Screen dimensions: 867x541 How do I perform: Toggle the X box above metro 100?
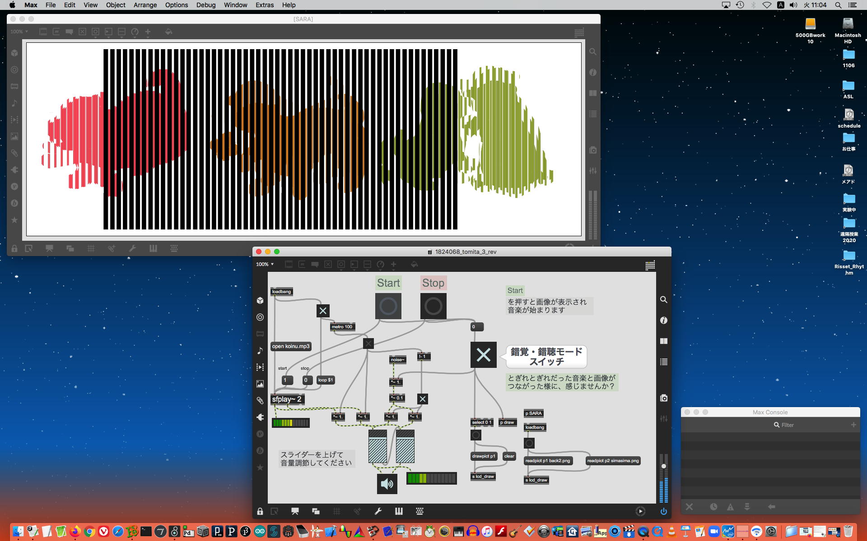coord(323,311)
